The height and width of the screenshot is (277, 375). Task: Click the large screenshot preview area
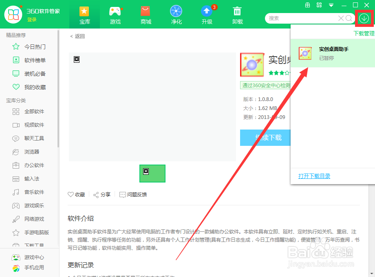click(x=152, y=107)
